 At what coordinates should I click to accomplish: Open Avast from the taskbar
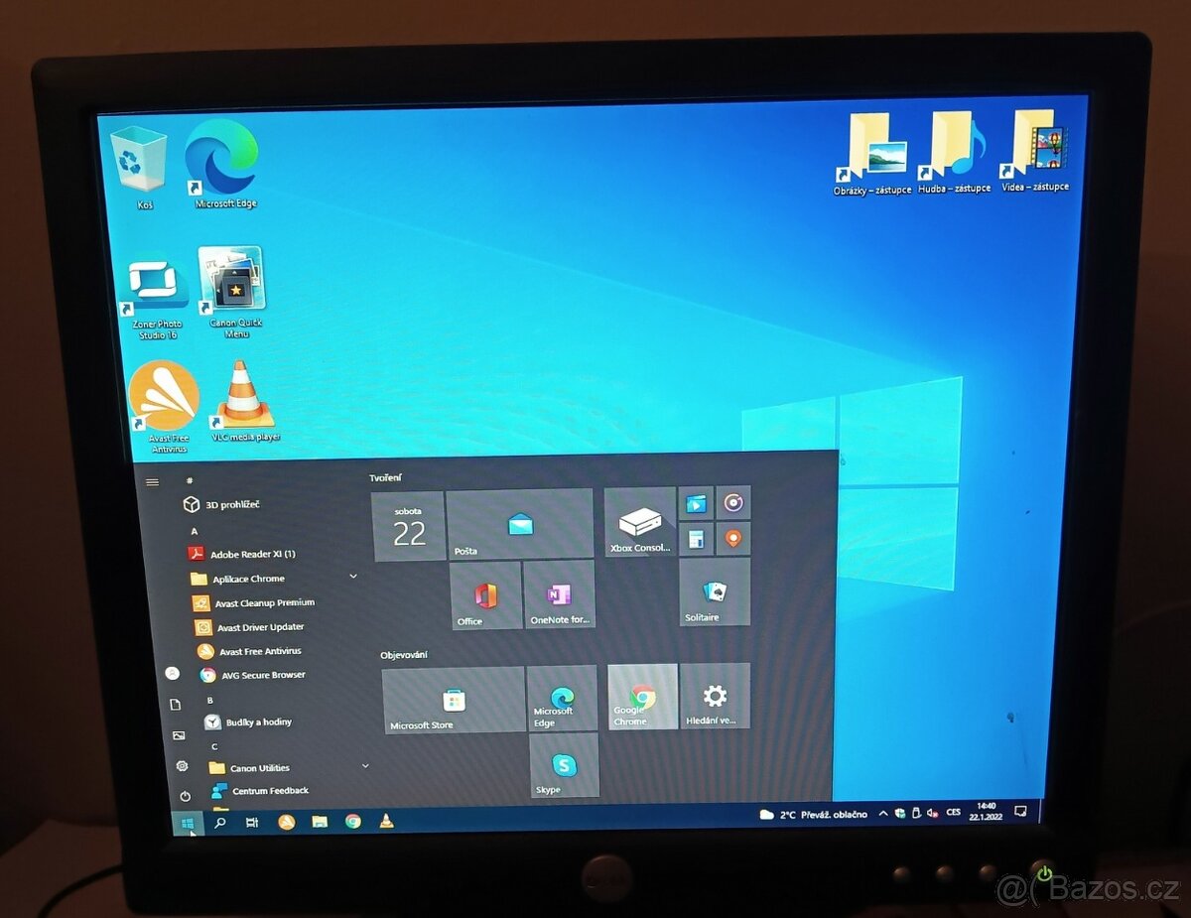[286, 823]
